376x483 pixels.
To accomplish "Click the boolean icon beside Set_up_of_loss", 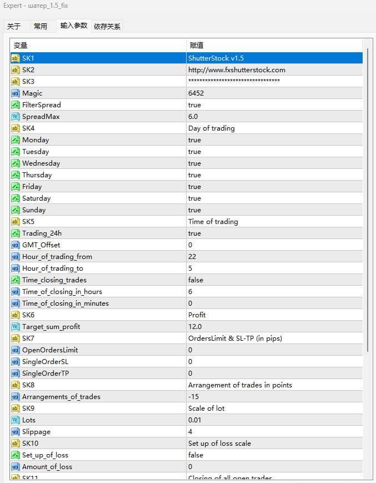I will (x=16, y=456).
